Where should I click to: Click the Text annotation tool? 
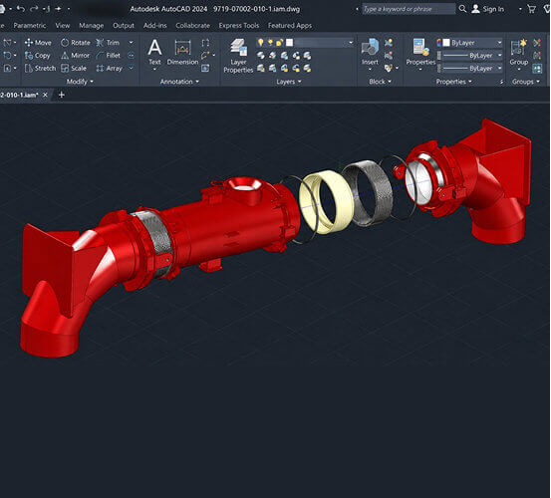pos(154,53)
